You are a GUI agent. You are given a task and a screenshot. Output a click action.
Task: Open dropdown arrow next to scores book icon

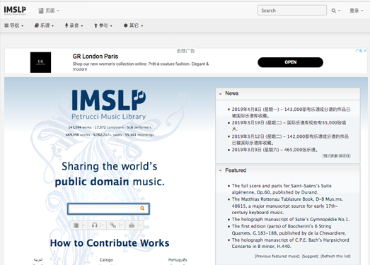click(x=84, y=225)
